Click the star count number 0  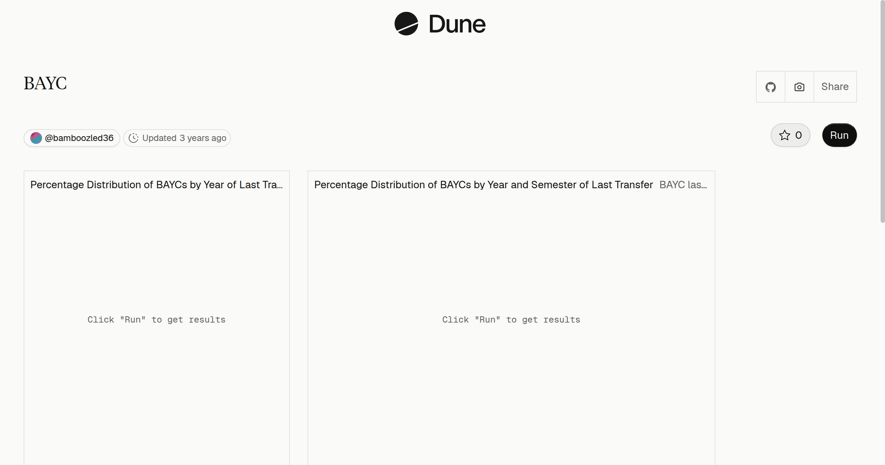798,135
